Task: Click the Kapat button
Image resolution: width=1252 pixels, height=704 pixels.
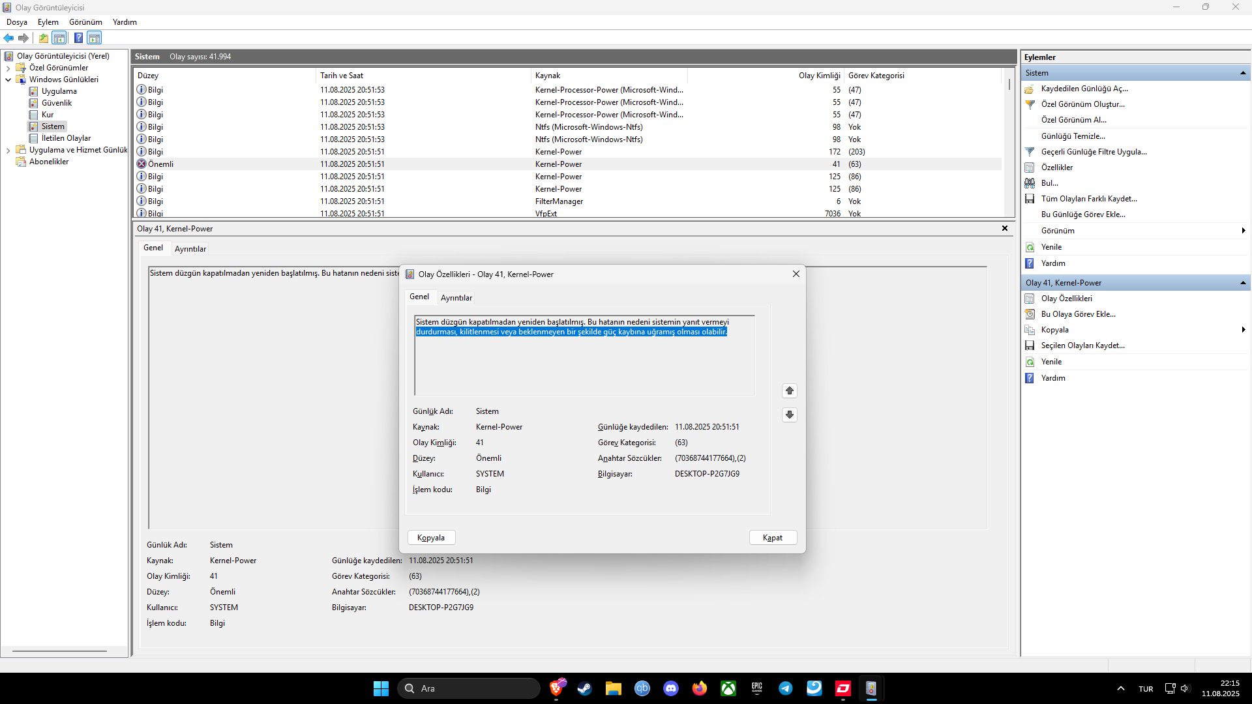Action: coord(773,538)
